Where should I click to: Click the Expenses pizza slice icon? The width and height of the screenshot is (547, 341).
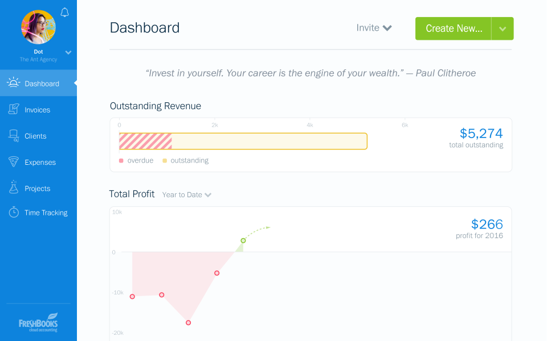click(x=14, y=161)
